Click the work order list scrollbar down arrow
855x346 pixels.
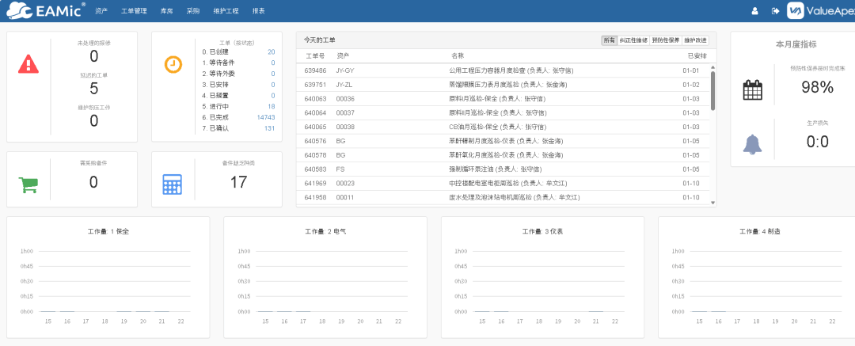(x=712, y=203)
